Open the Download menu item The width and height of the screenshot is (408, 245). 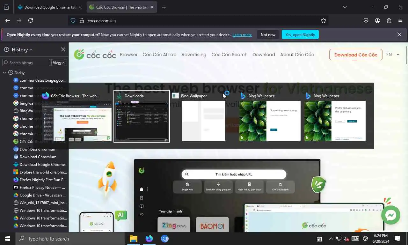[264, 55]
